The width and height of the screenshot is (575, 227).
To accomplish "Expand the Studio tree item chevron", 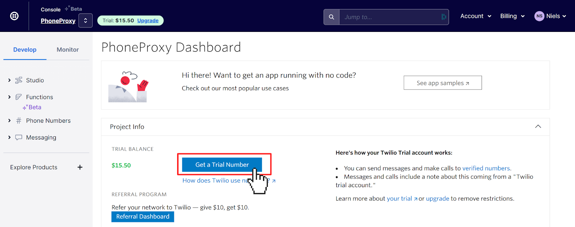I will [9, 80].
